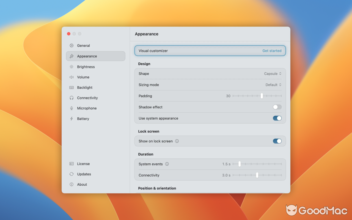Click the Get started link
This screenshot has height=220, width=352.
pos(272,51)
